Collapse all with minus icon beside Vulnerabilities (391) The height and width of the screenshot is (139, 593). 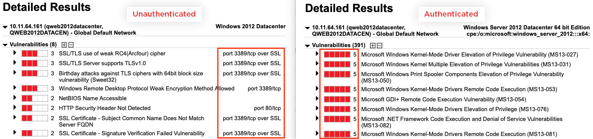point(379,46)
